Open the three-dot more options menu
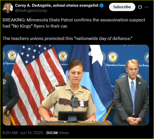Image resolution: width=154 pixels, height=139 pixels. pyautogui.click(x=147, y=7)
